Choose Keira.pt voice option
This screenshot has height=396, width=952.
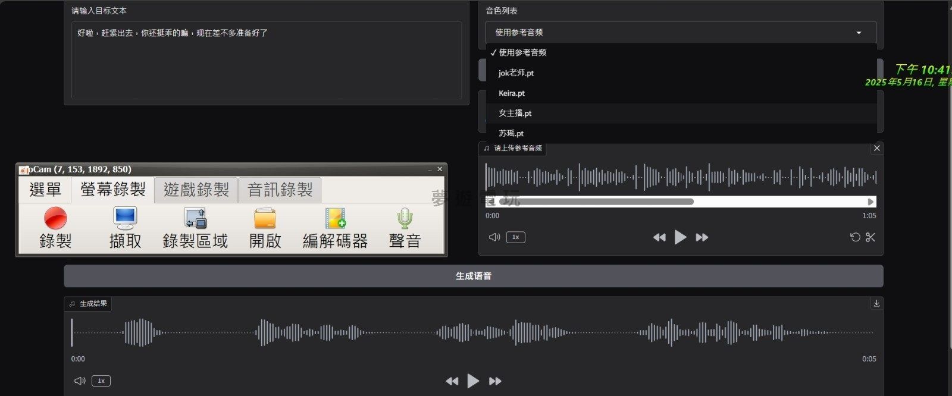[681, 93]
